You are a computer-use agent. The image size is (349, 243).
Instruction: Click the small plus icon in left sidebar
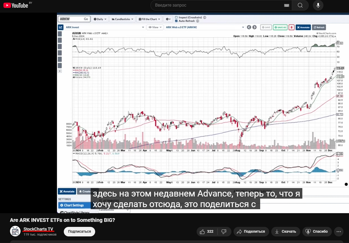coord(60,71)
